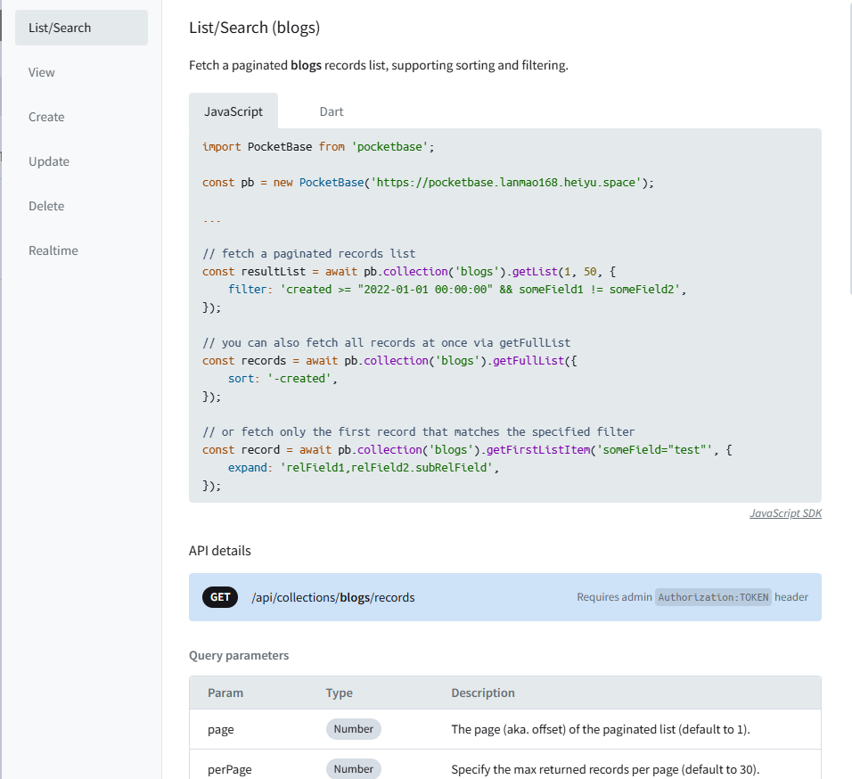
Task: Click the perPage parameter name
Action: [229, 770]
